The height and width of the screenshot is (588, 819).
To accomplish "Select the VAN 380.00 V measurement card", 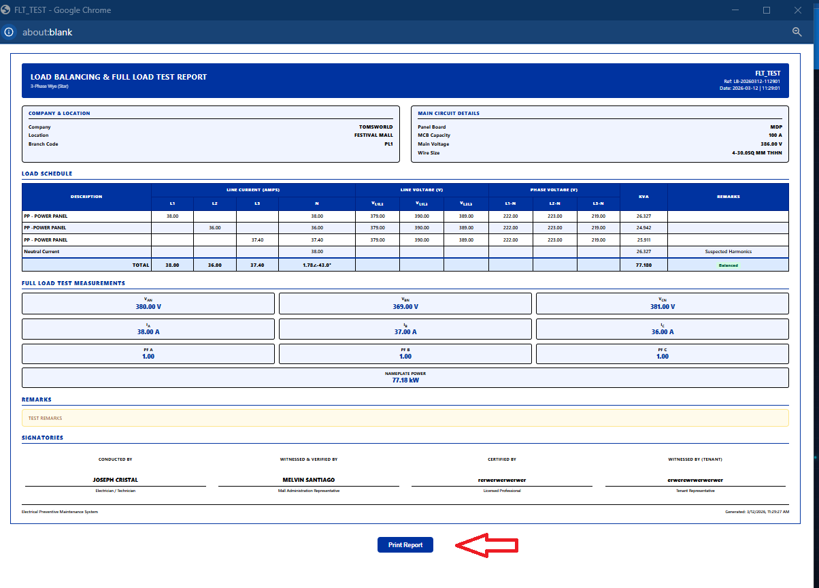I will click(148, 304).
